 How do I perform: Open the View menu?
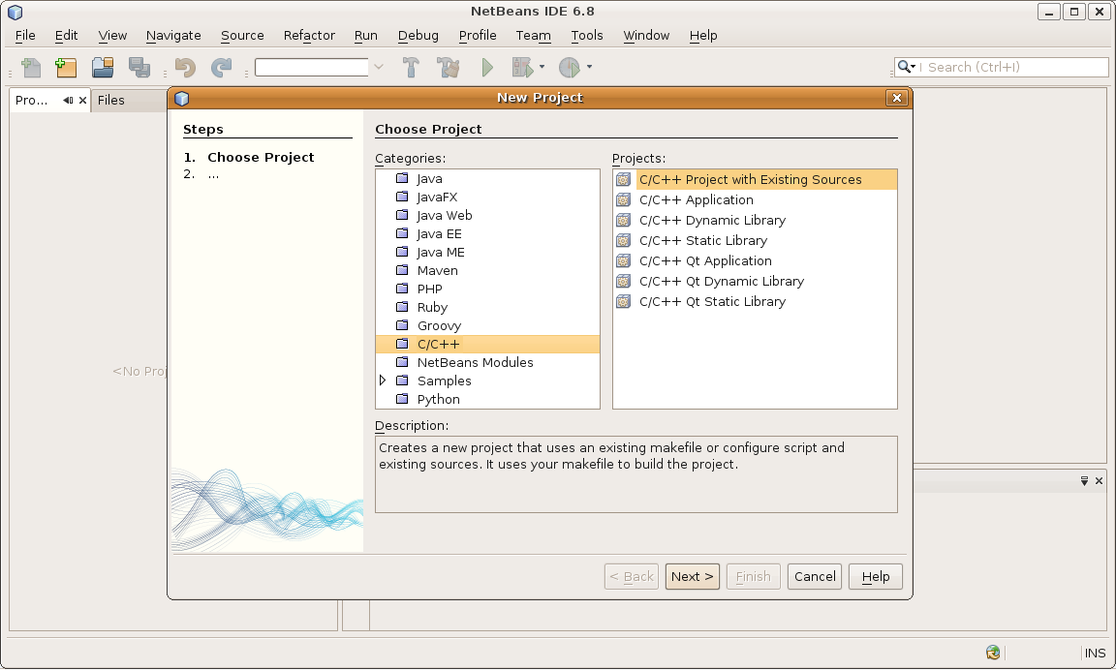tap(112, 36)
